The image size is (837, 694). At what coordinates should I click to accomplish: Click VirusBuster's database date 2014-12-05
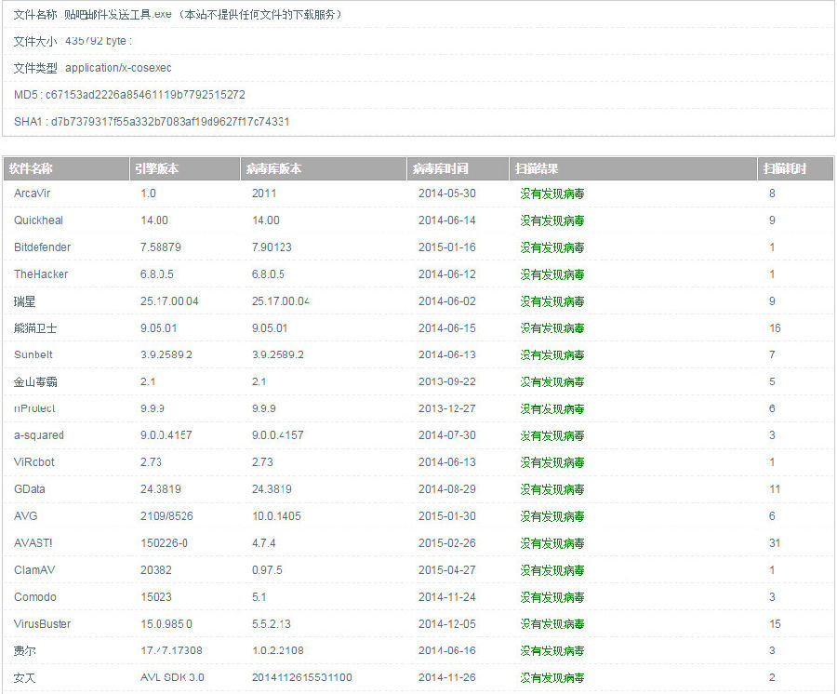click(446, 624)
